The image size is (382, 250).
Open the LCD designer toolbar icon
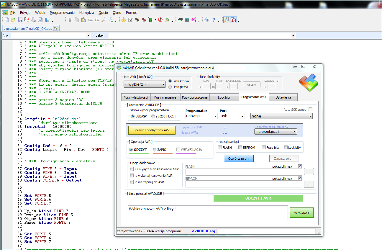(x=187, y=20)
